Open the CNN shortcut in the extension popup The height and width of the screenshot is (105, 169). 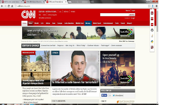pyautogui.click(x=152, y=24)
